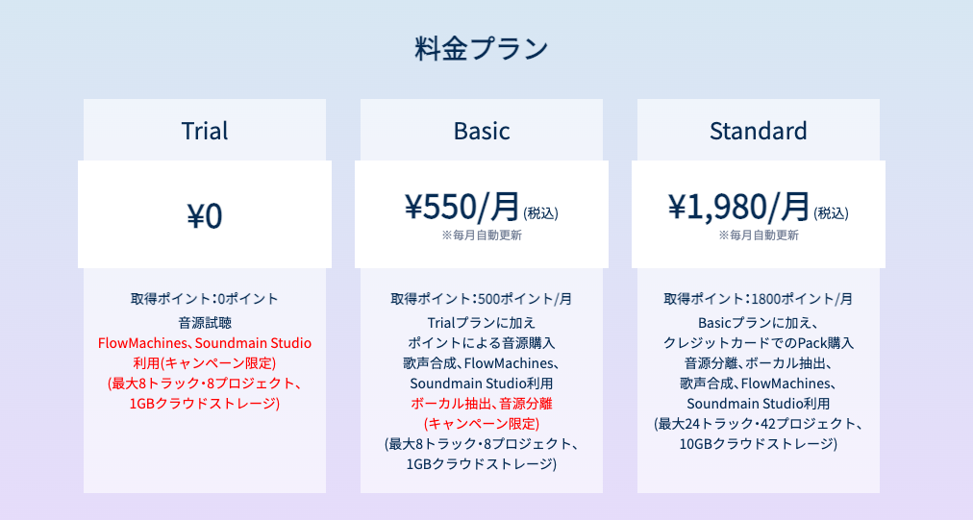
Task: Click the Basicプランに加え text
Action: tap(759, 322)
